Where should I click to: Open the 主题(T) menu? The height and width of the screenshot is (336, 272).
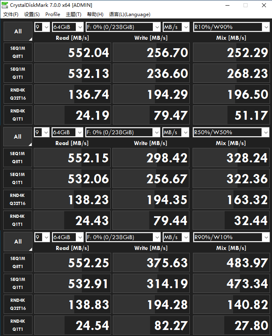point(73,14)
